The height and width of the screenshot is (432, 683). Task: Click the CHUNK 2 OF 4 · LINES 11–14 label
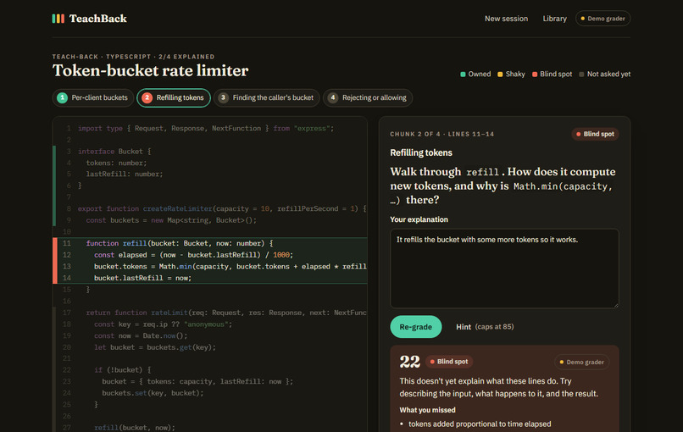(x=441, y=134)
